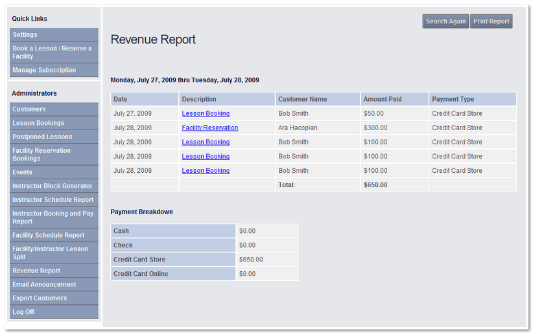This screenshot has height=334, width=533.
Task: Open the July 27 $50.00 Lesson Booking link
Action: pos(206,113)
